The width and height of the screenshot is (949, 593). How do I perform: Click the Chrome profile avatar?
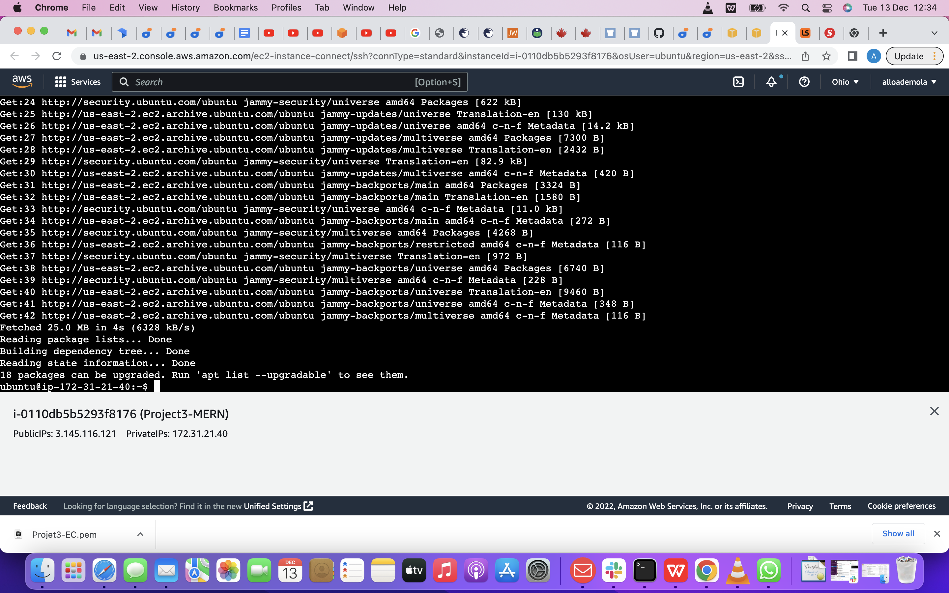point(874,56)
